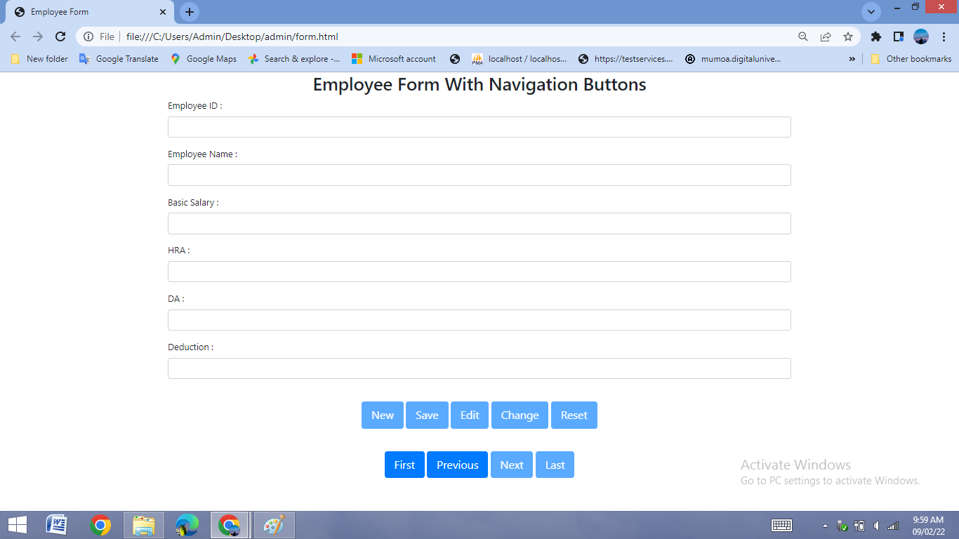The image size is (959, 539).
Task: Adjust the volume from the system tray
Action: click(x=875, y=524)
